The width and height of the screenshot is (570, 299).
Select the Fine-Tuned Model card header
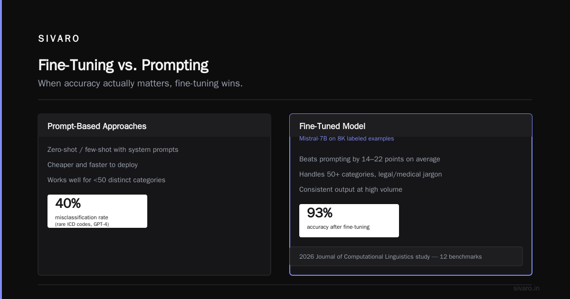pos(411,126)
